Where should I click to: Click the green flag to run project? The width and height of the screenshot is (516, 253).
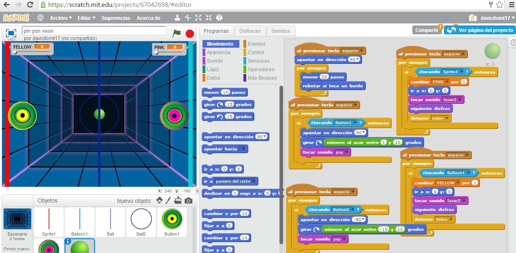point(177,34)
